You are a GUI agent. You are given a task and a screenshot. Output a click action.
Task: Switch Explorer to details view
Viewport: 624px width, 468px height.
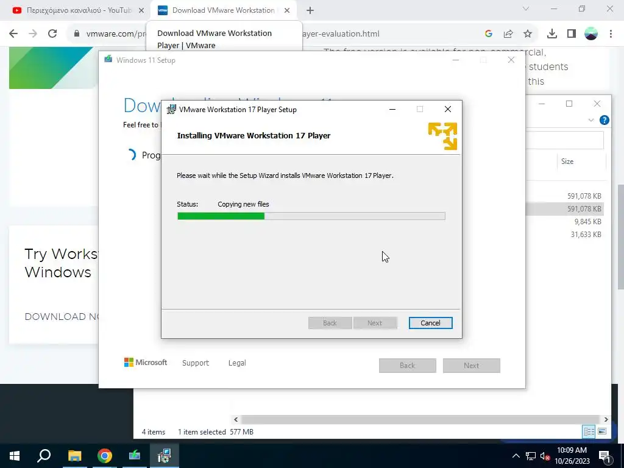pyautogui.click(x=589, y=431)
